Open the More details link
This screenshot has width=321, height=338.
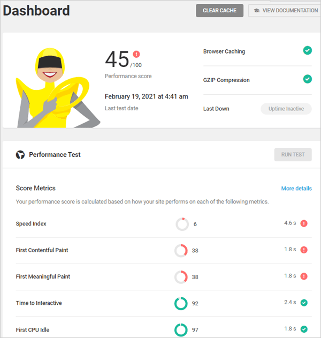pos(296,189)
